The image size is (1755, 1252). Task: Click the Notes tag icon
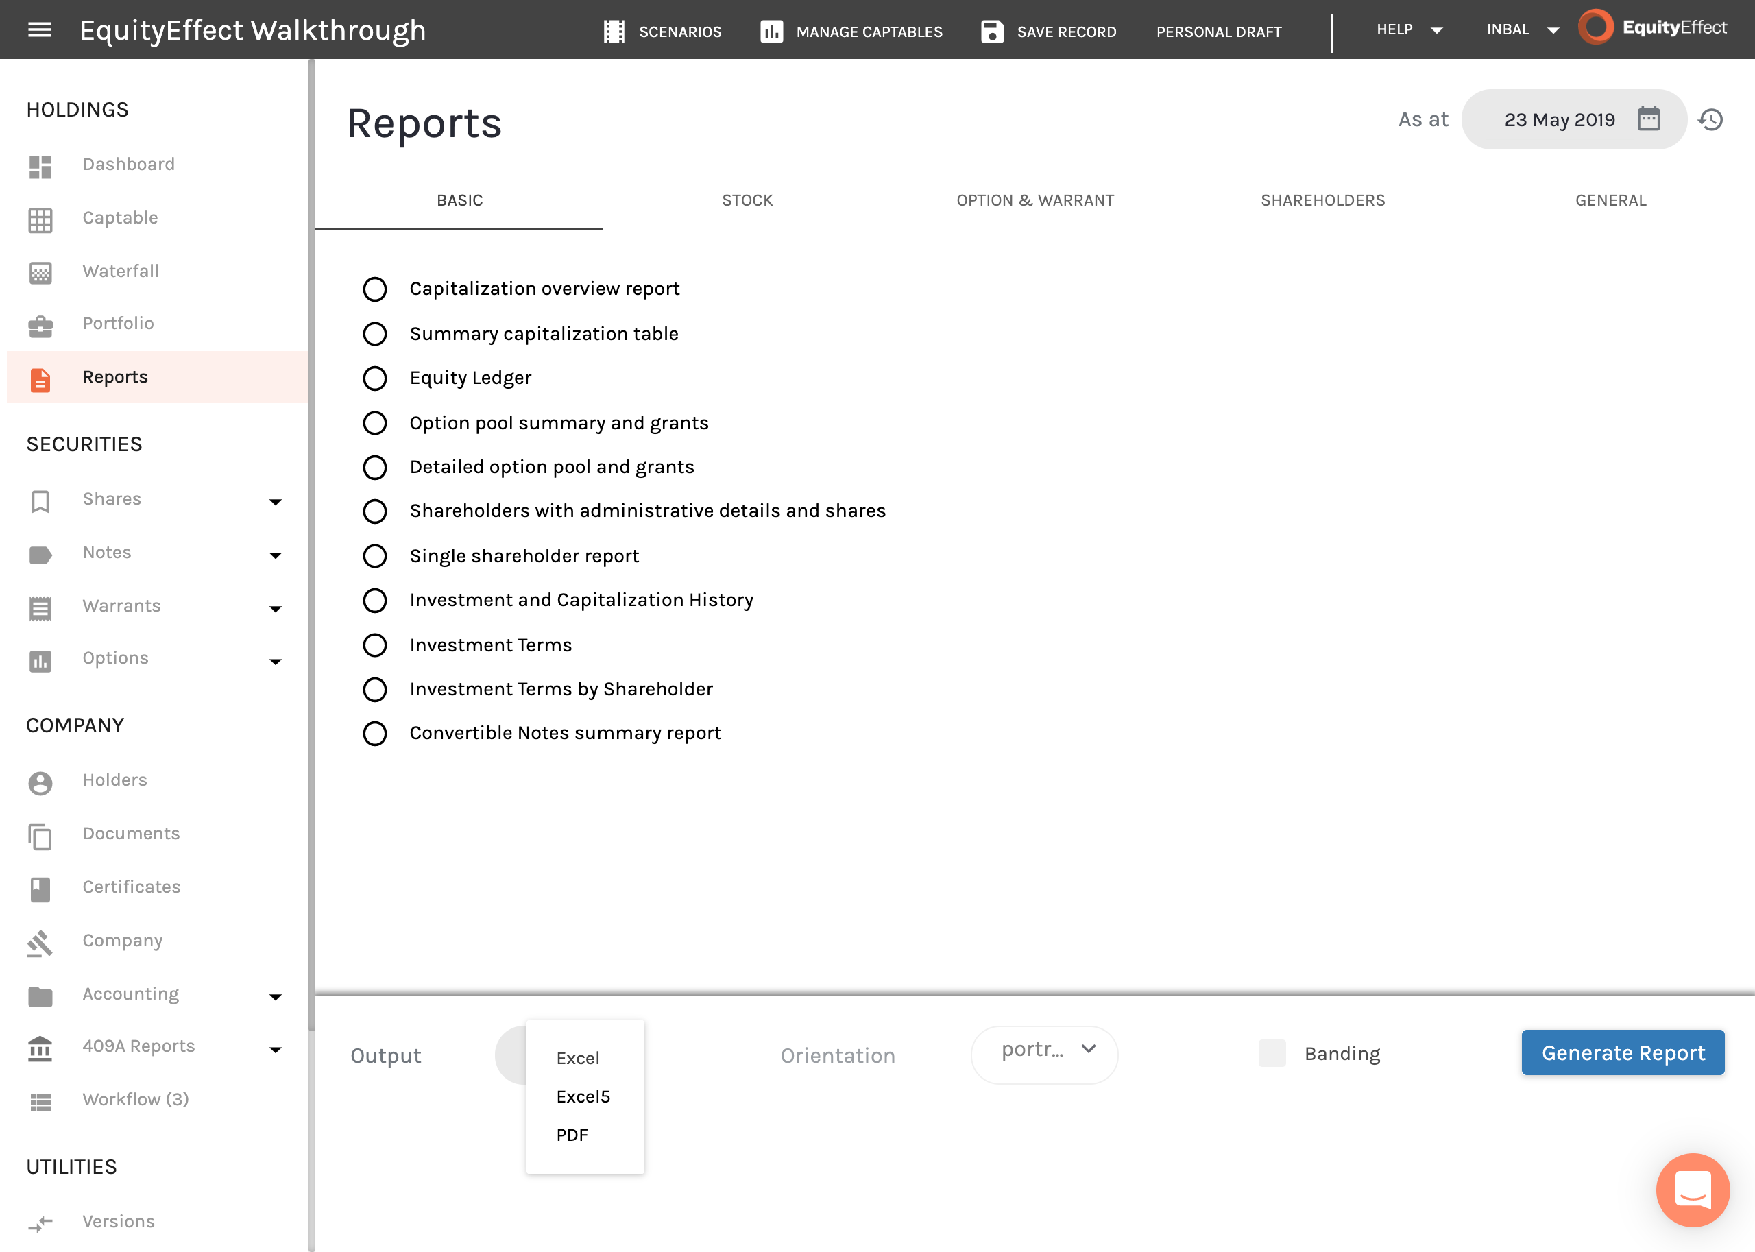[40, 555]
